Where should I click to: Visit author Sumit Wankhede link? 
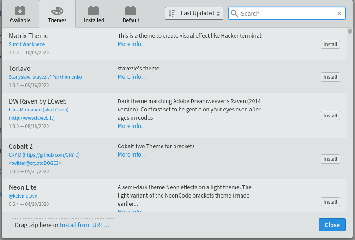click(27, 44)
